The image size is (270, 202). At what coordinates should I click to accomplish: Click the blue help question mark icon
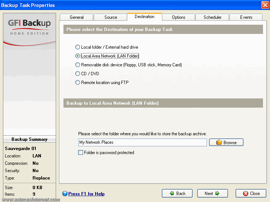pos(65,194)
